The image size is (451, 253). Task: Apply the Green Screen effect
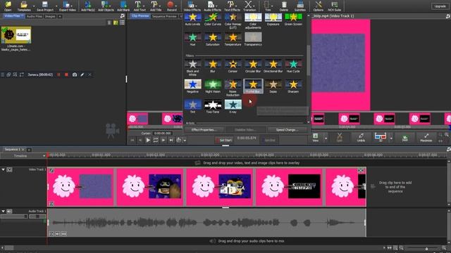coord(293,19)
